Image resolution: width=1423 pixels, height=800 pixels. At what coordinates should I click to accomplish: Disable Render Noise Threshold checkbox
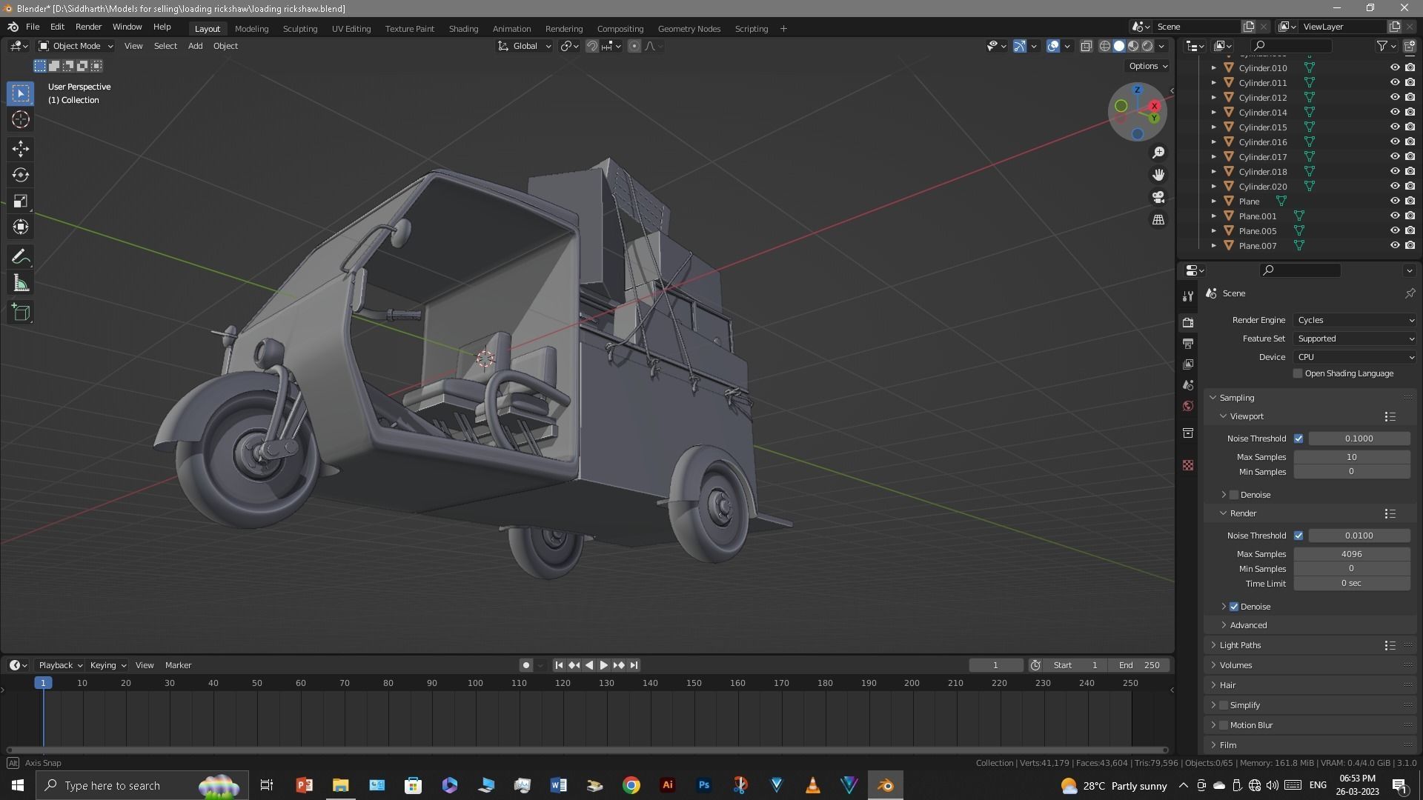click(1298, 536)
